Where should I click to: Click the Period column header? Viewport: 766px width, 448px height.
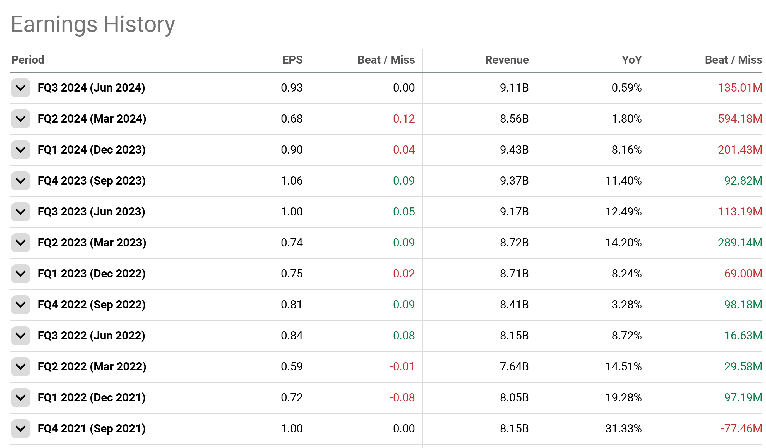[x=28, y=60]
